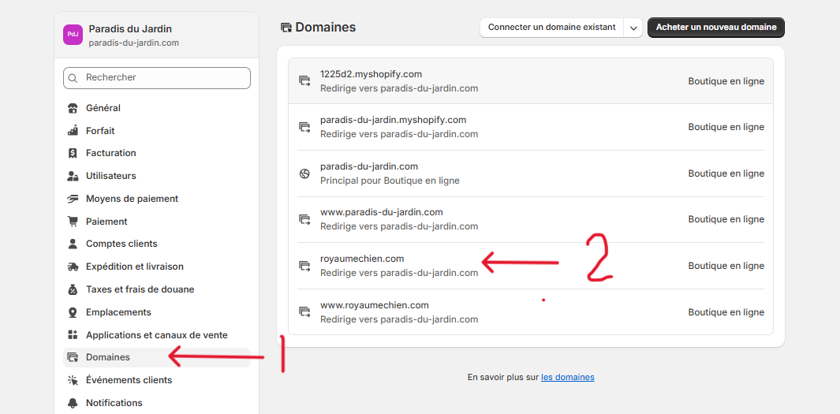Click redirect icon beside www.paradis-du-jardin.com
Screen dimensions: 840x414
[x=304, y=219]
